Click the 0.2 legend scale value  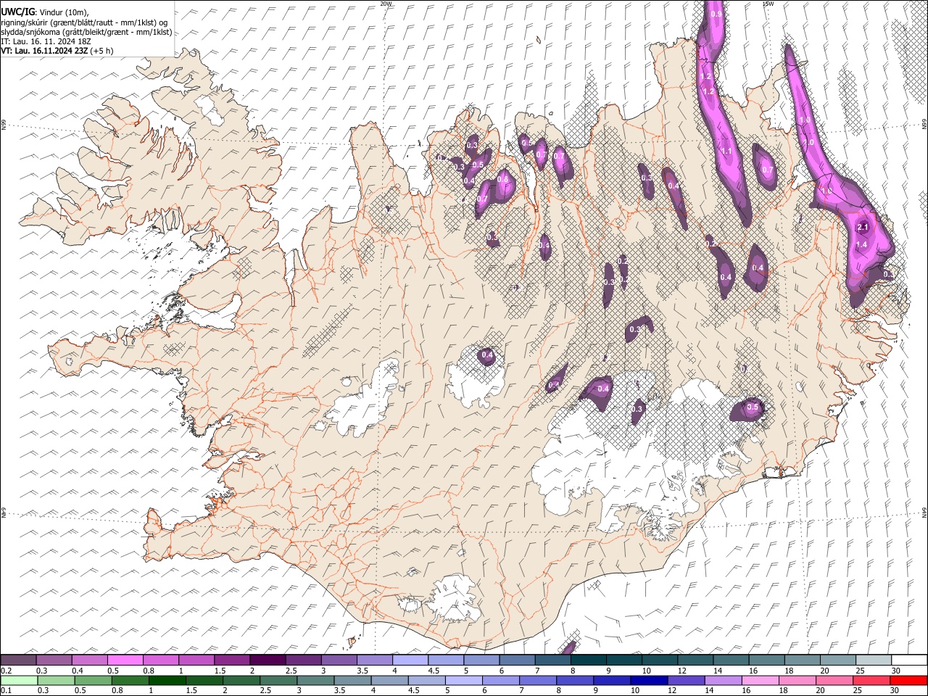tap(6, 670)
